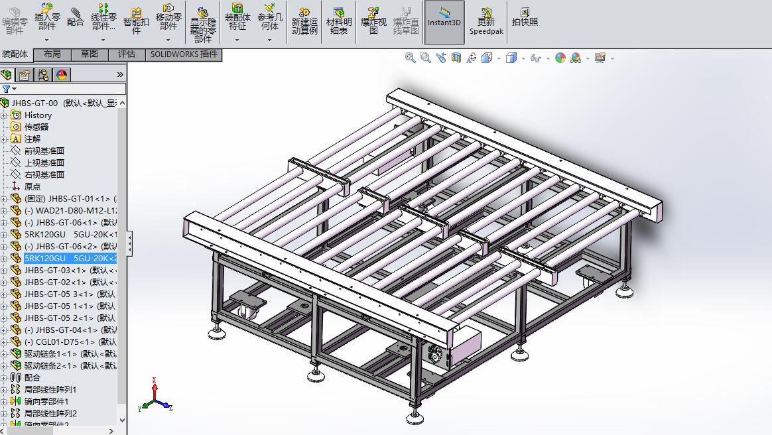Click Section View icon
772x435 pixels.
(x=456, y=58)
